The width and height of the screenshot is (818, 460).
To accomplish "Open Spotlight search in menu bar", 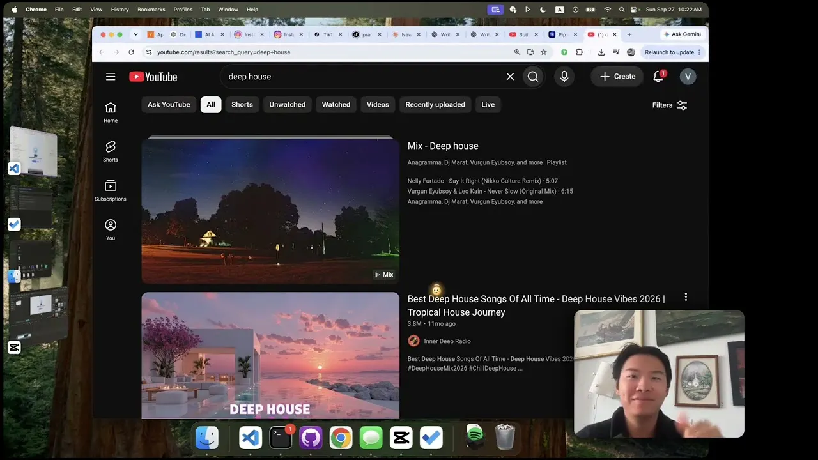I will click(x=621, y=10).
